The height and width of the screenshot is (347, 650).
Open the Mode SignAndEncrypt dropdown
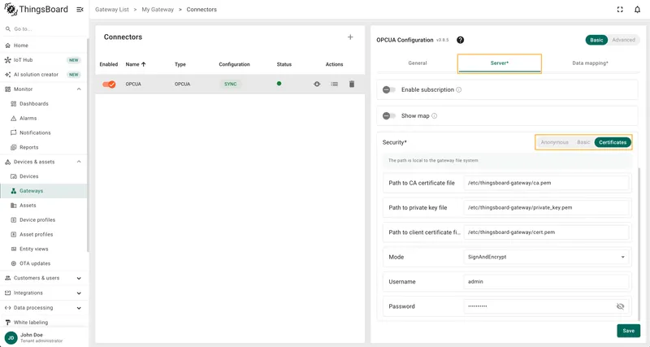[546, 257]
